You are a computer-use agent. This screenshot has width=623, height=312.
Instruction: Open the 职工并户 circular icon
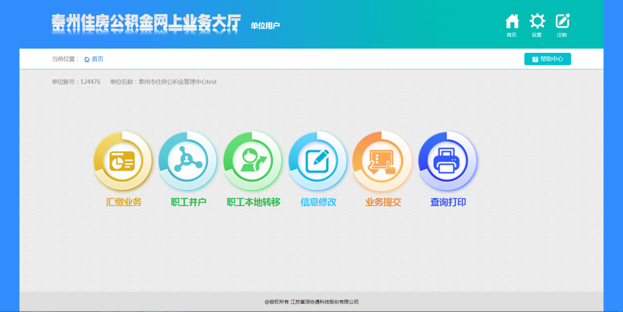pos(188,161)
